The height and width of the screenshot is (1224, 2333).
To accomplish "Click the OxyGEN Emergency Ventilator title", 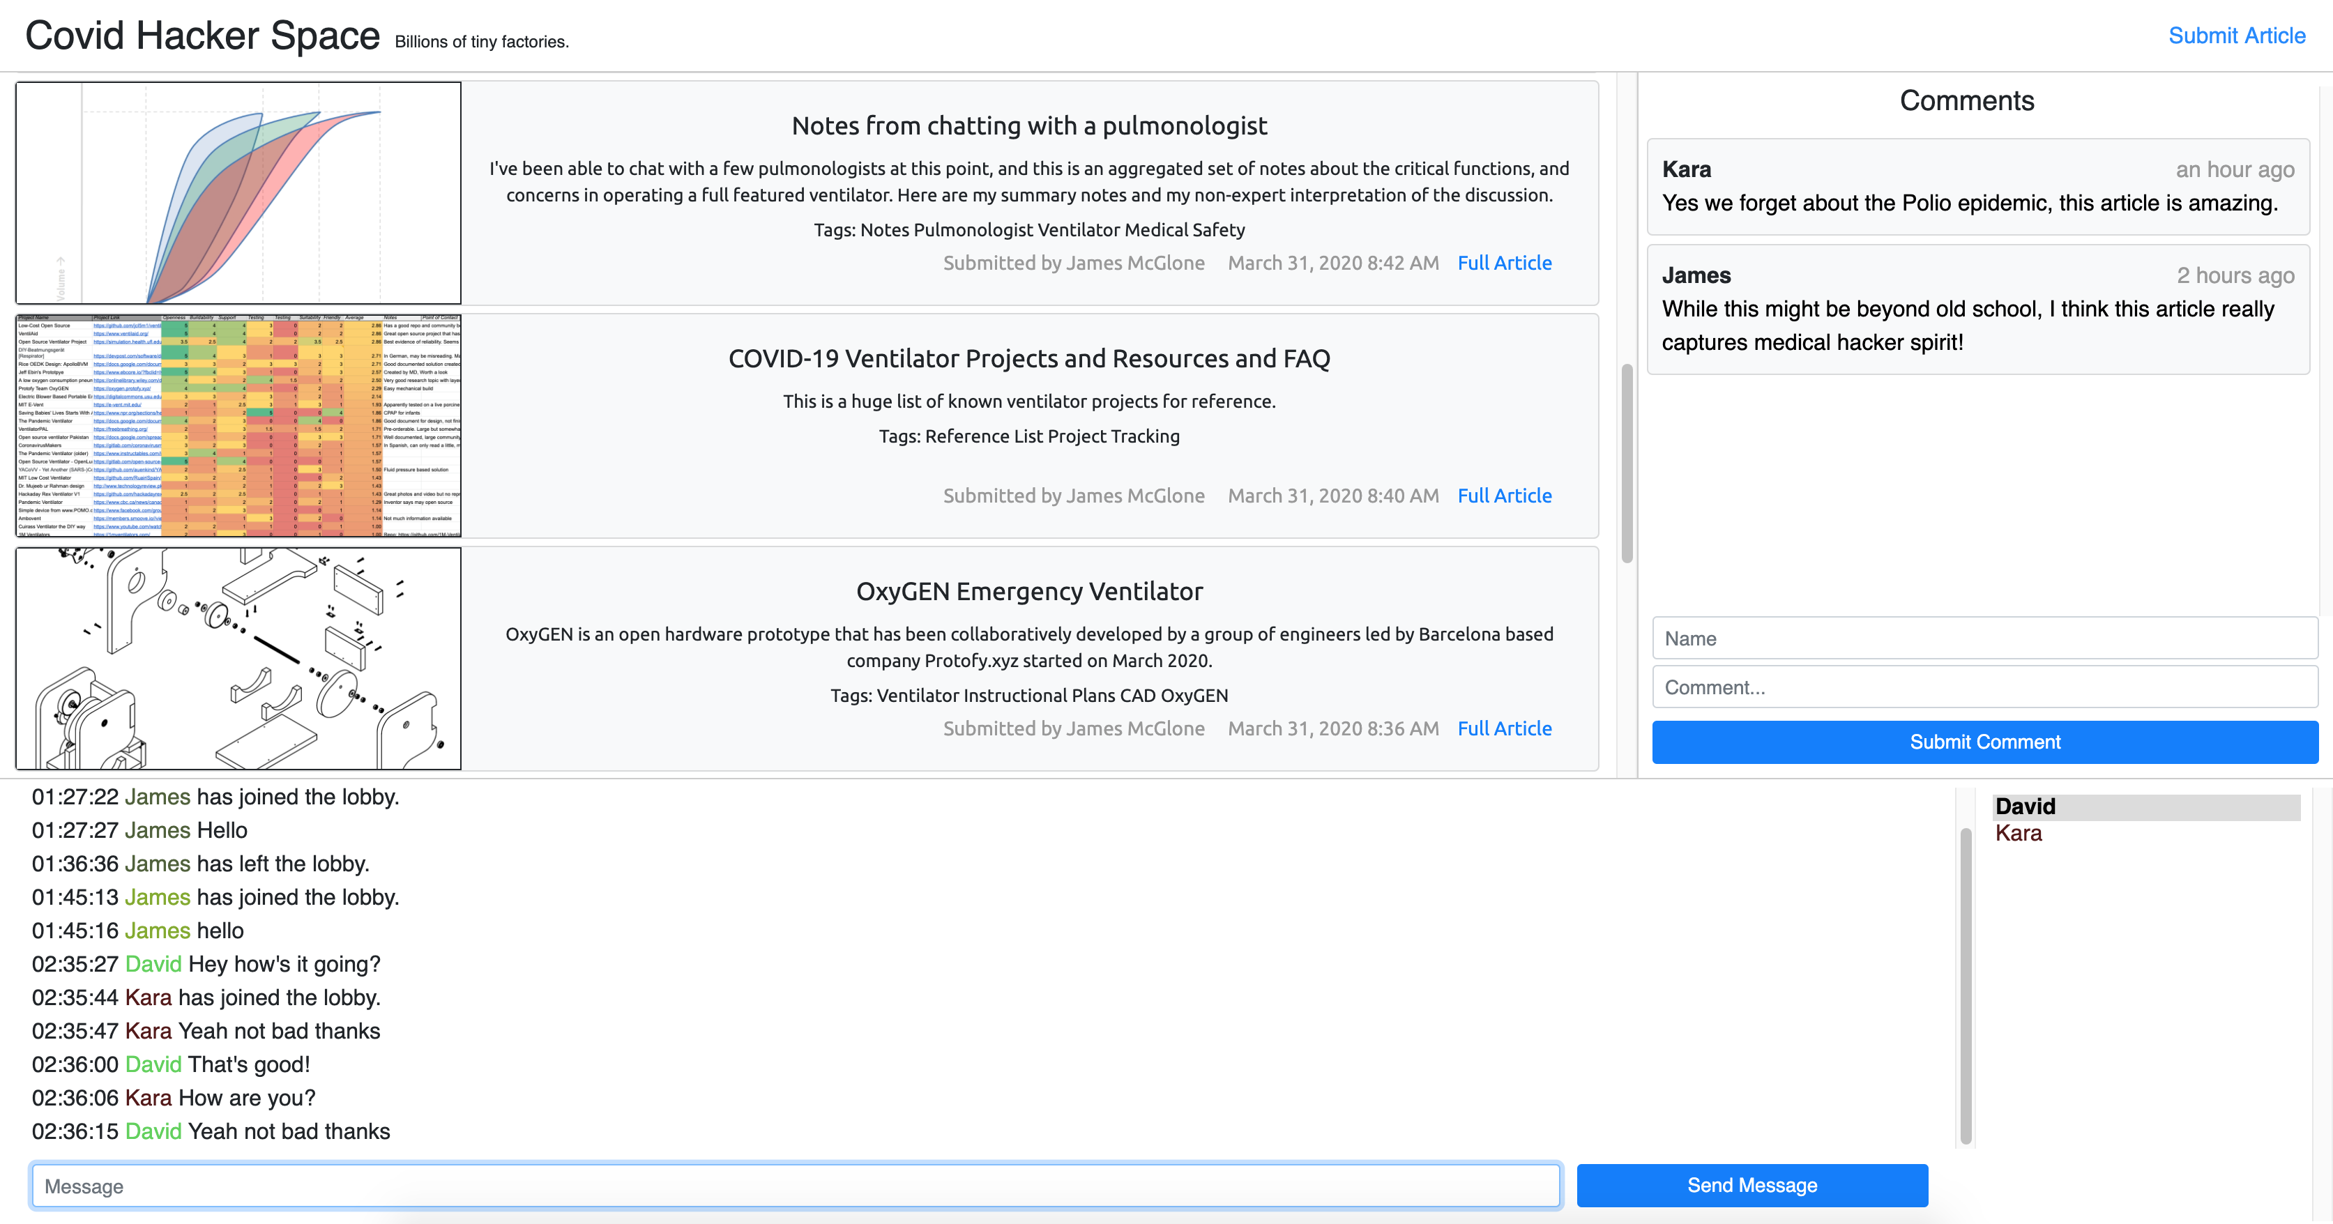I will point(1029,591).
